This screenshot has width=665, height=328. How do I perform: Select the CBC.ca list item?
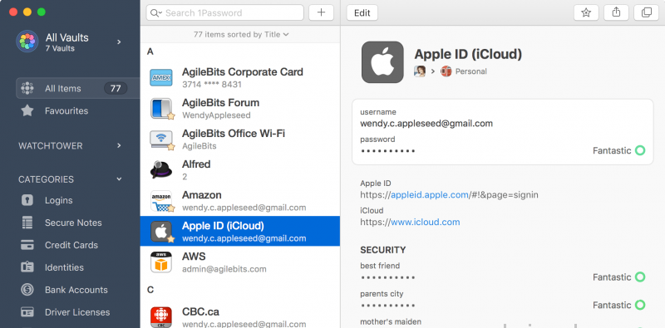tap(240, 318)
